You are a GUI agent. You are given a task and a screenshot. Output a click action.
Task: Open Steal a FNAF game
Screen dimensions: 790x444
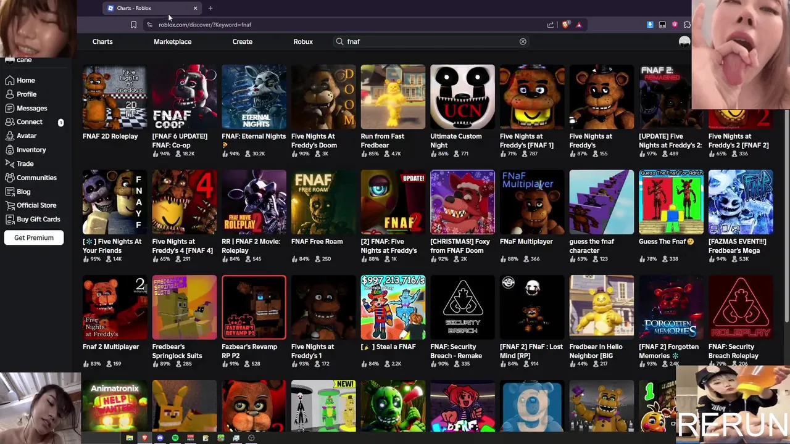(393, 322)
